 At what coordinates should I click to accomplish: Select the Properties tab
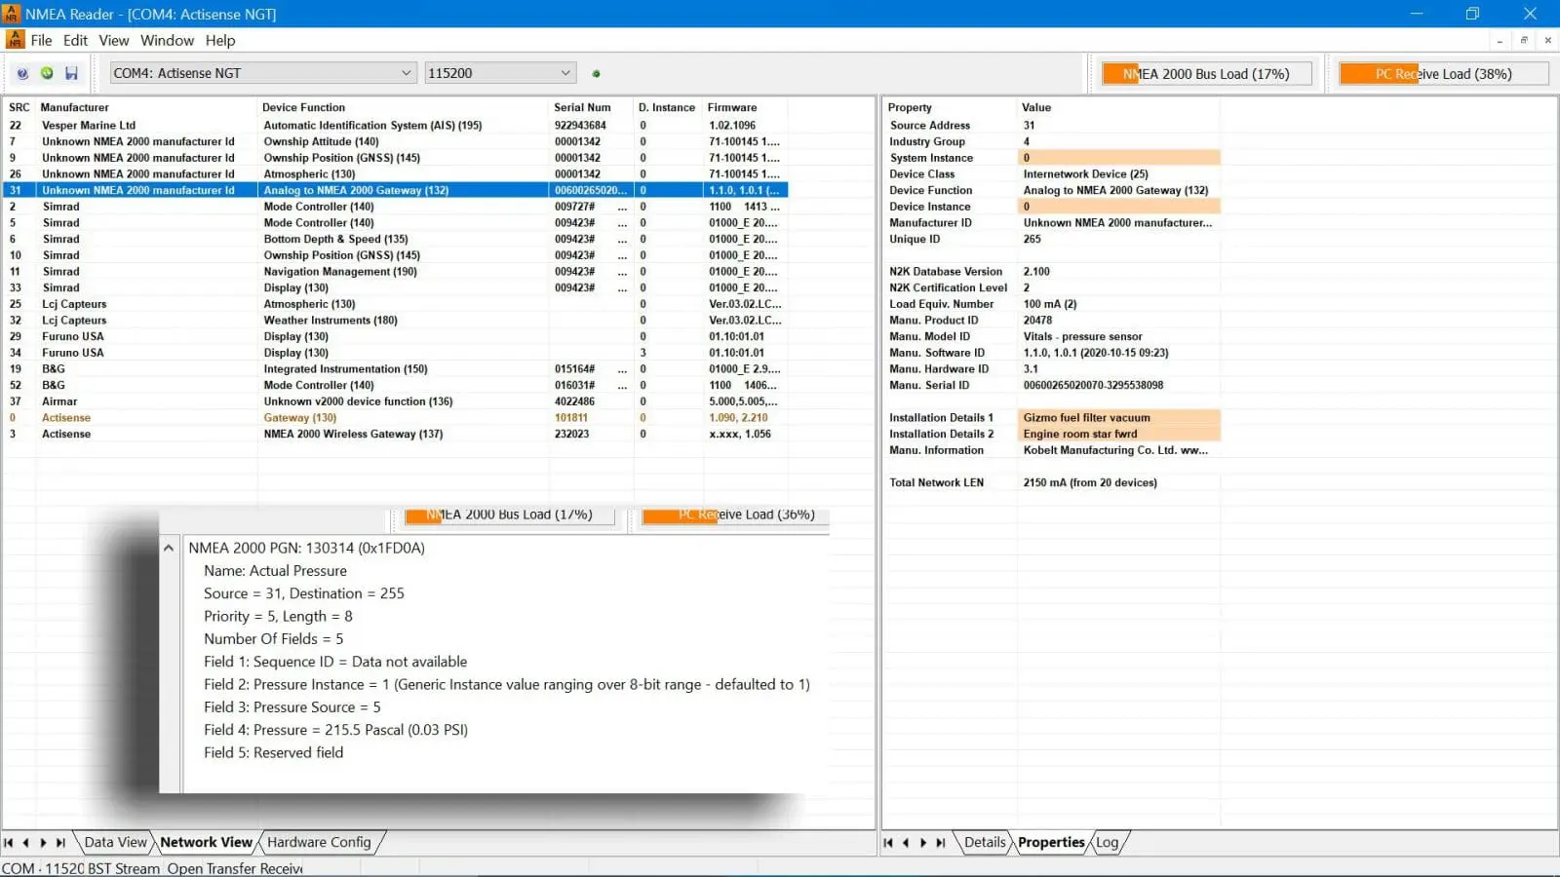[x=1051, y=843]
